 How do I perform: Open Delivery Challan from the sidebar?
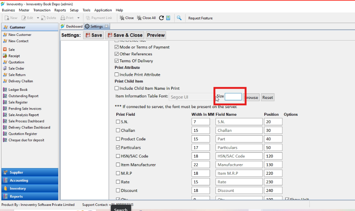[21, 81]
